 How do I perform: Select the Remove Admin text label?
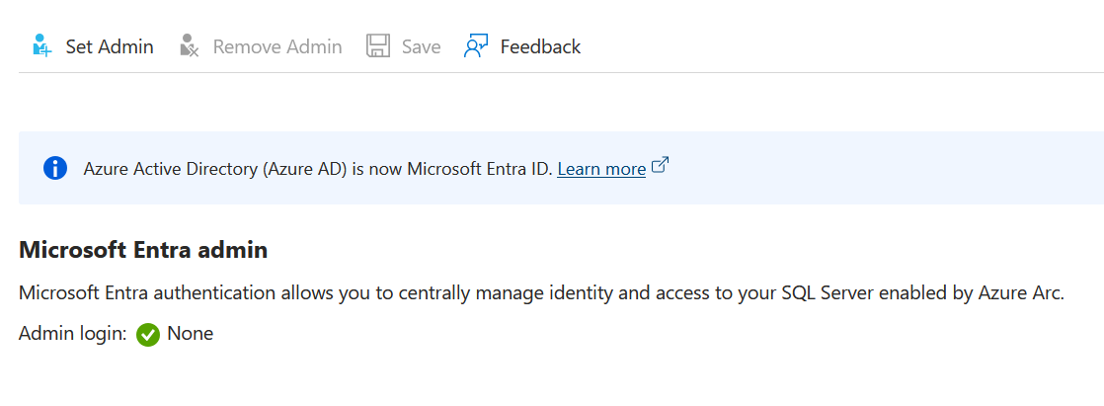[277, 46]
